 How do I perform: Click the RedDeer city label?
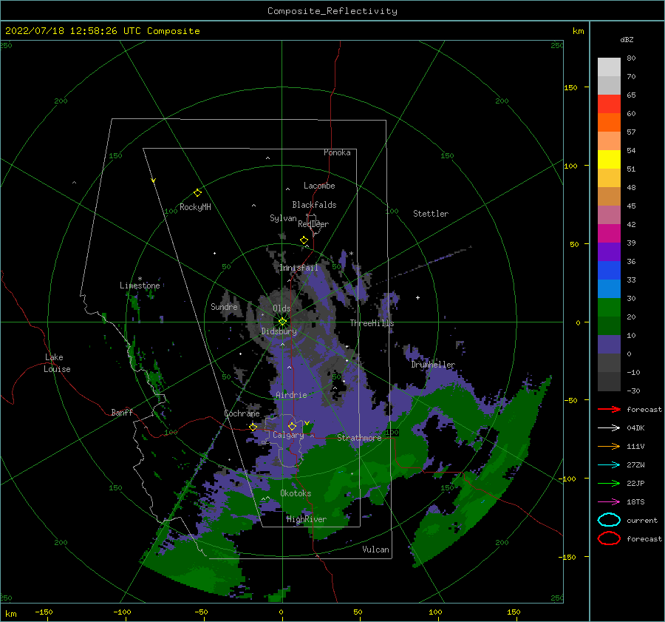pos(313,224)
